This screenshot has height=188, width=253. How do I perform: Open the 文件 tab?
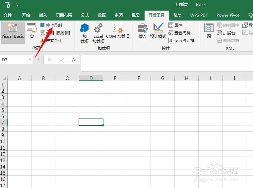tap(8, 15)
